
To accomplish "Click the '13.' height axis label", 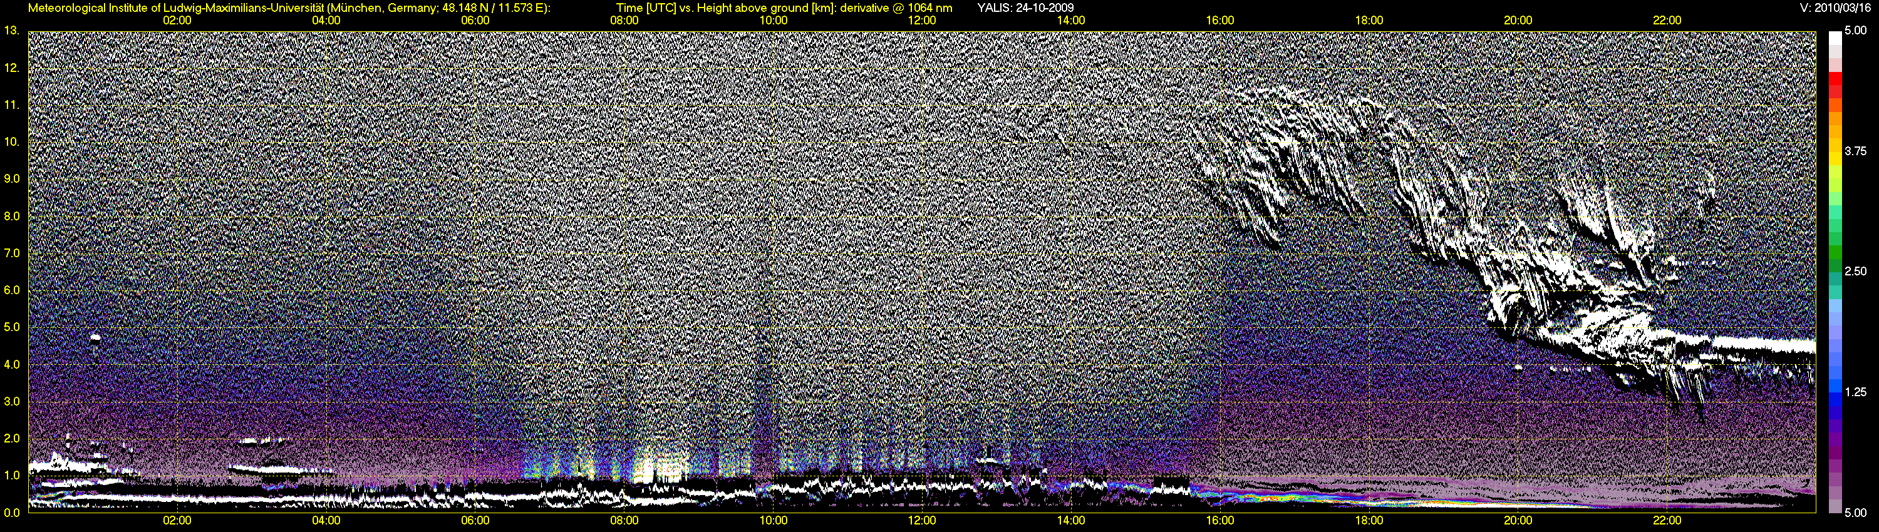I will click(11, 31).
